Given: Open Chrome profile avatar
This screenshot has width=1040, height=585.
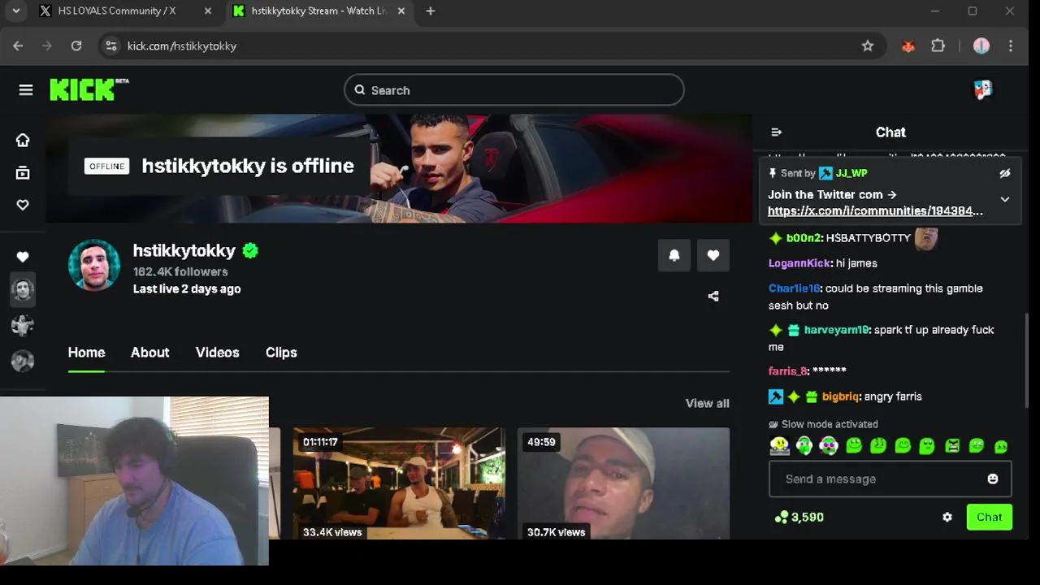Looking at the screenshot, I should pyautogui.click(x=981, y=46).
